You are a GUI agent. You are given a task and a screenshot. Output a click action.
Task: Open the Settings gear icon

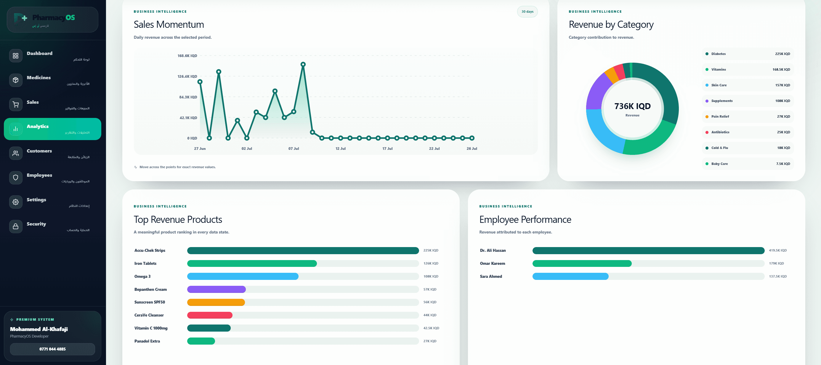click(x=16, y=202)
